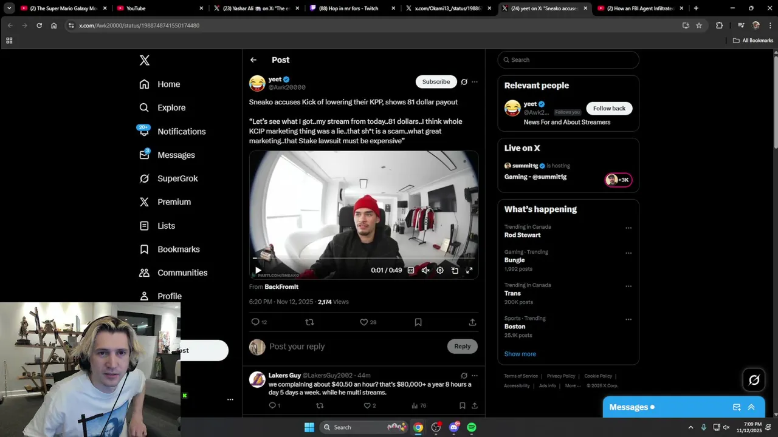
Task: Click the video progress bar
Action: [363, 259]
